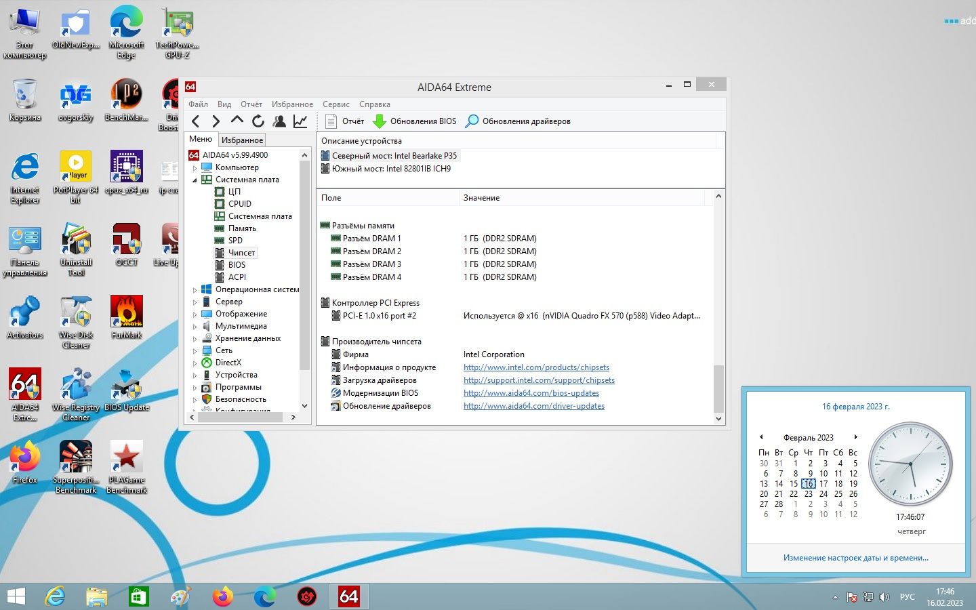Open the Windows Start button

(x=16, y=596)
